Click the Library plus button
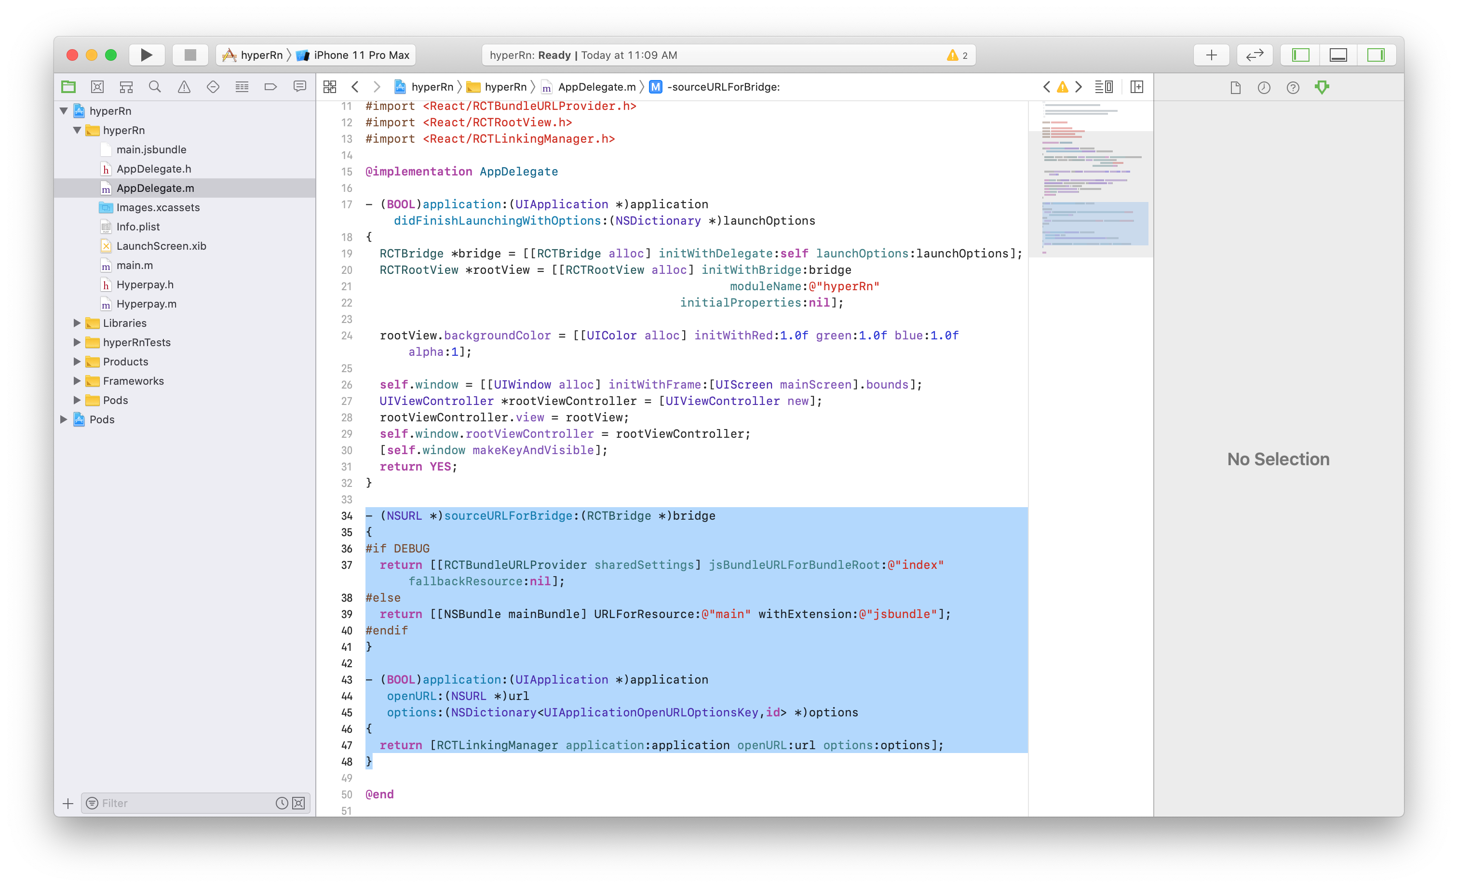This screenshot has height=888, width=1458. pyautogui.click(x=1211, y=55)
